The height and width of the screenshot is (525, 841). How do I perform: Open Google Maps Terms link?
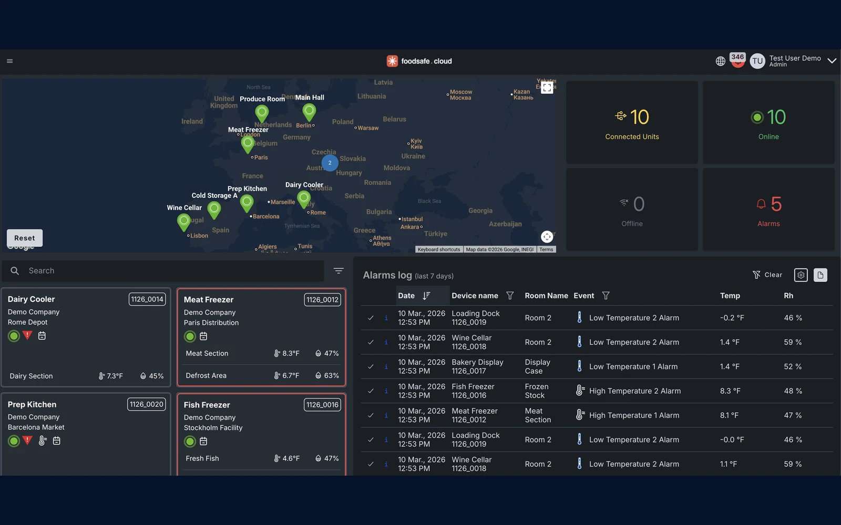pyautogui.click(x=546, y=249)
